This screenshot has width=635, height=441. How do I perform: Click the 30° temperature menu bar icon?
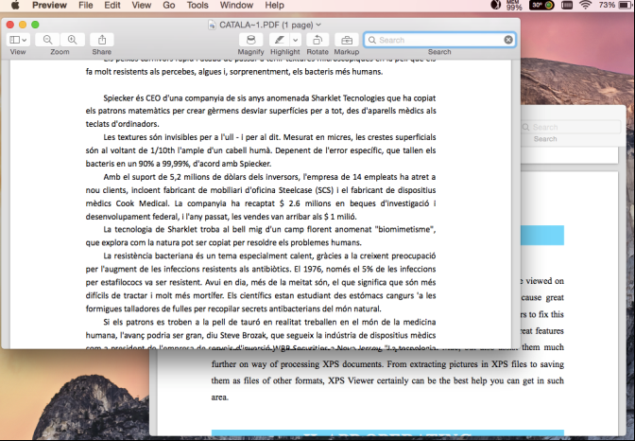(x=541, y=5)
